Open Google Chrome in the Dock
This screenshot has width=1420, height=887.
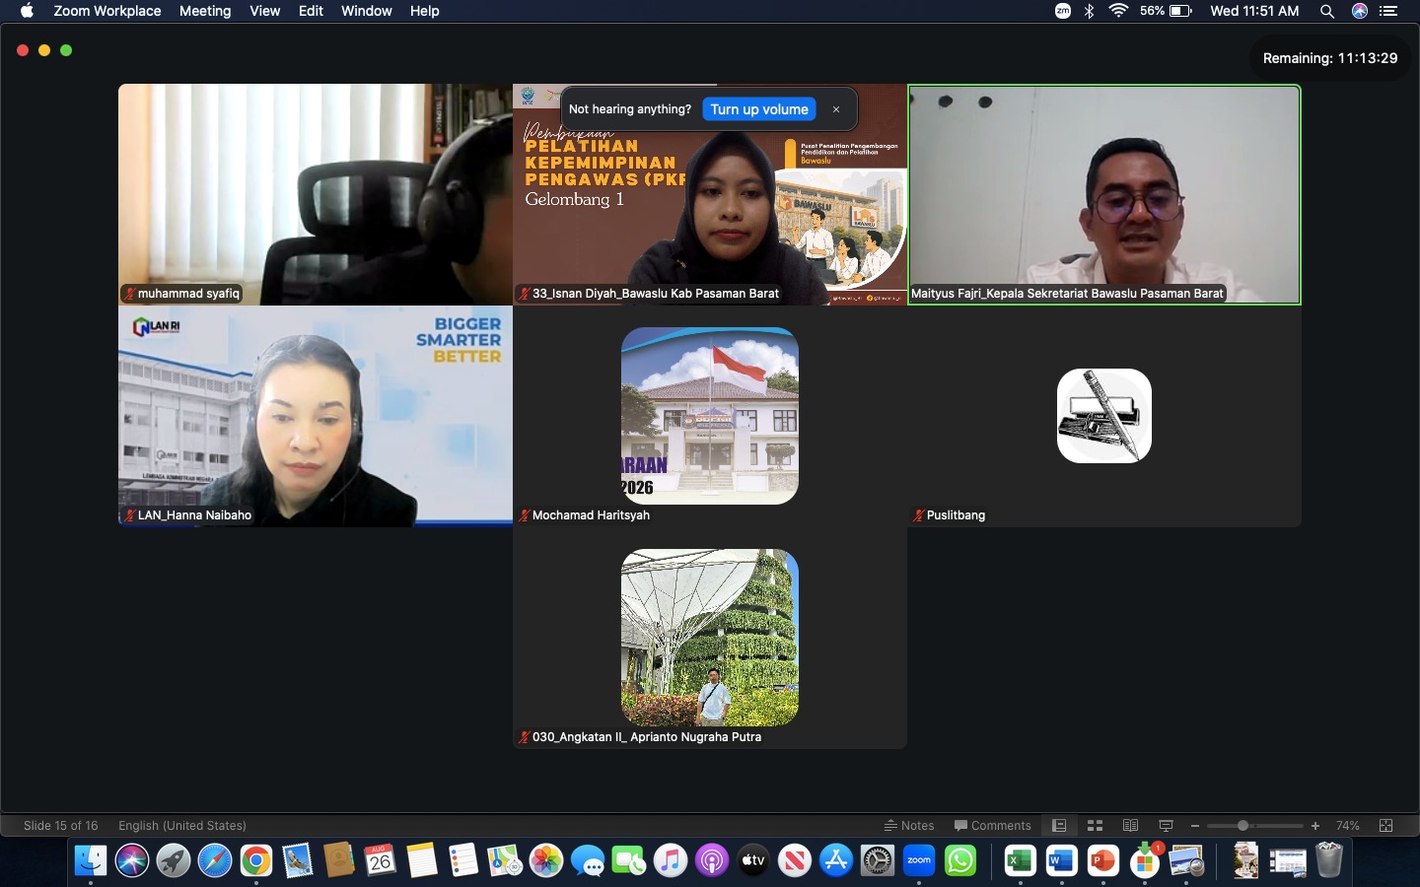point(256,860)
